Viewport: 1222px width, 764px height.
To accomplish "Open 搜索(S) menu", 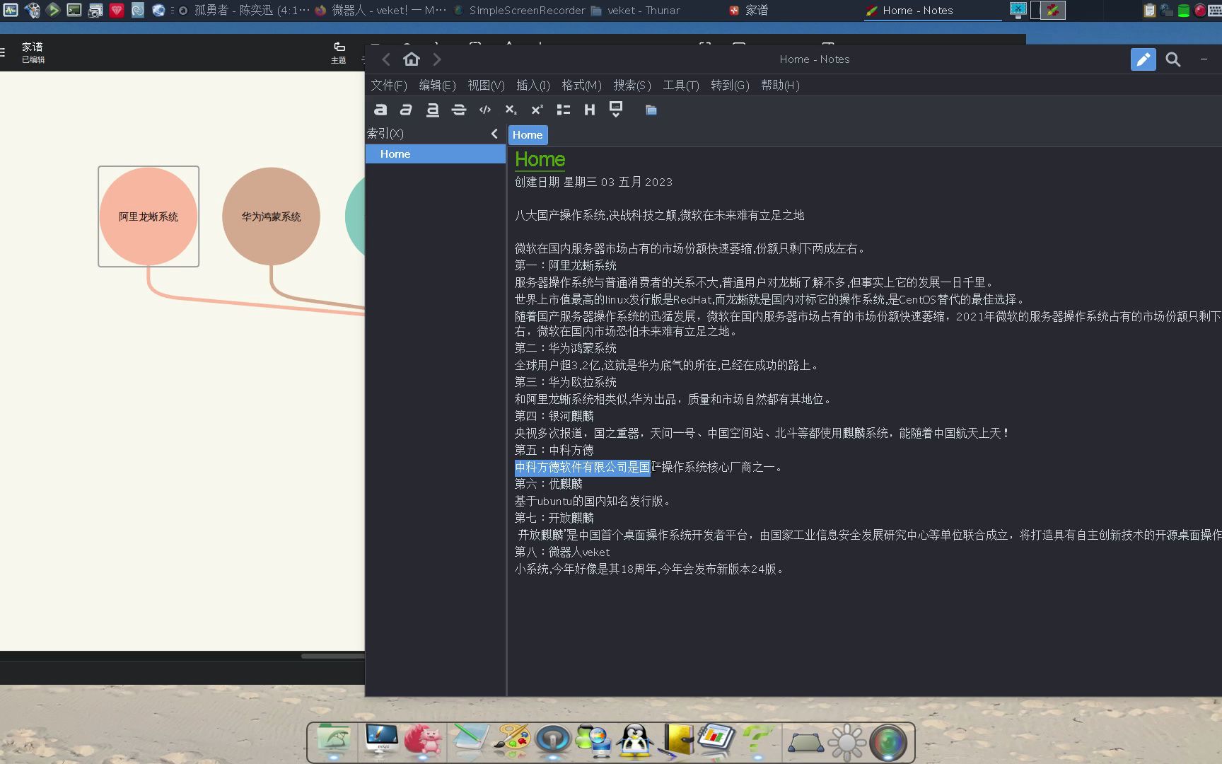I will point(632,85).
